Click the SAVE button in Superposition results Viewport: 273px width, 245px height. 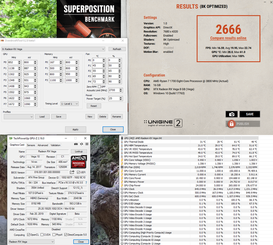click(250, 114)
